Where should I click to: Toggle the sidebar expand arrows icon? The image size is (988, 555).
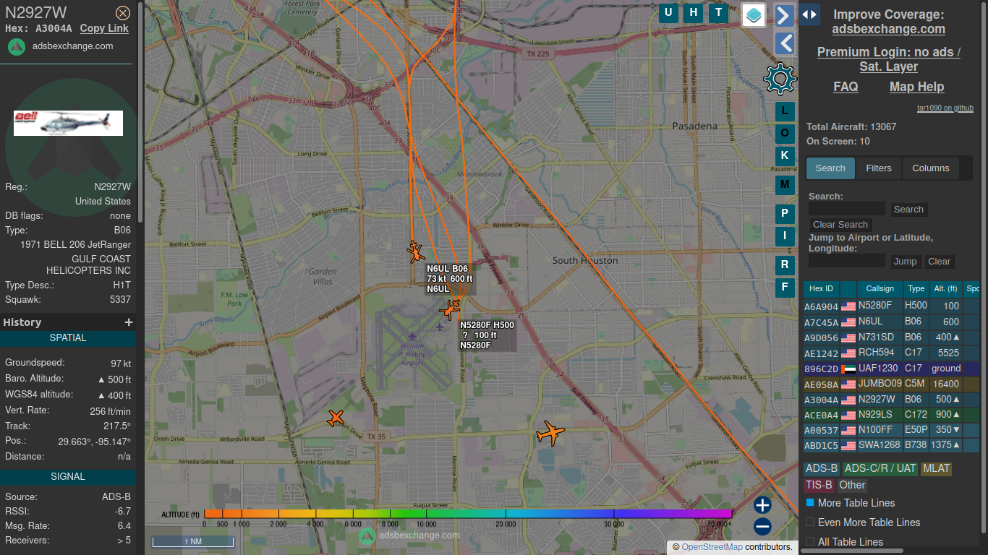tap(809, 14)
